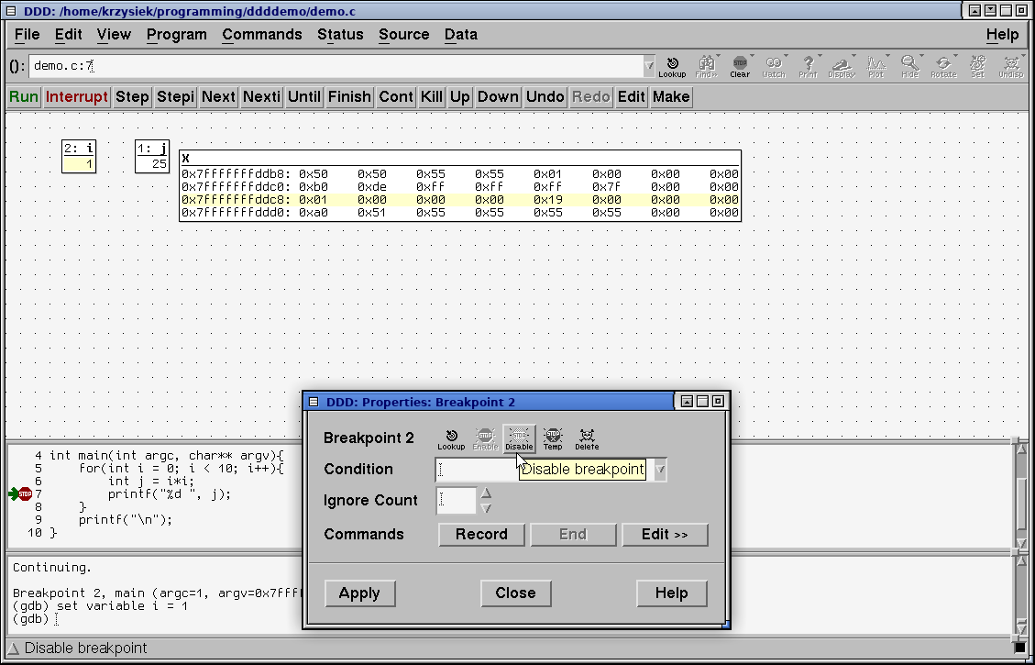
Task: Open the Status menu
Action: click(x=340, y=34)
